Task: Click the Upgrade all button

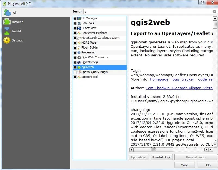Action: tap(139, 157)
